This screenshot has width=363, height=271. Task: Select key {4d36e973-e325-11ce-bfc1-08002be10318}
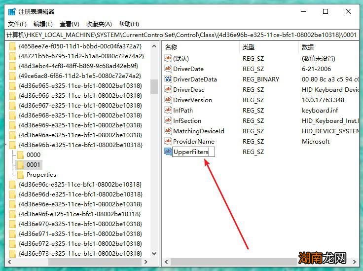[80, 254]
